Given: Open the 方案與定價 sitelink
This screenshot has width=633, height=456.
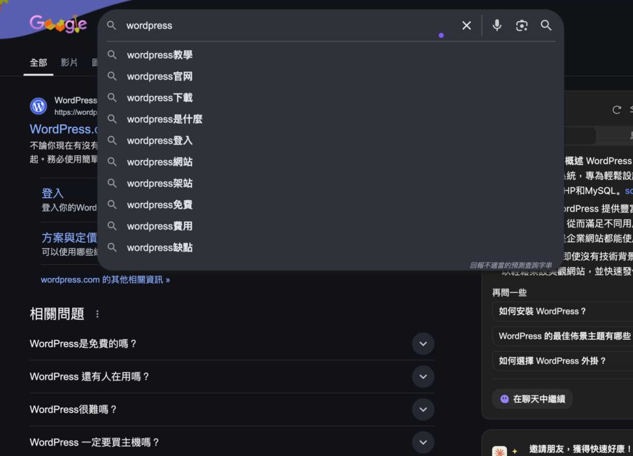Looking at the screenshot, I should (x=69, y=238).
